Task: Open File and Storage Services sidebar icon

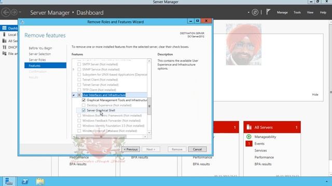Action: coord(4,54)
